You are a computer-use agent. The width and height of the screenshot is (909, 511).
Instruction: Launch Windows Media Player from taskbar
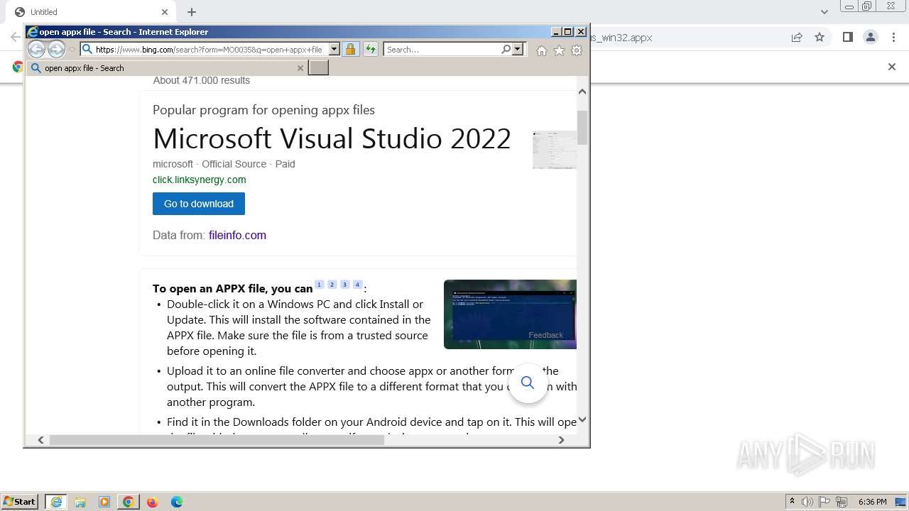point(104,502)
